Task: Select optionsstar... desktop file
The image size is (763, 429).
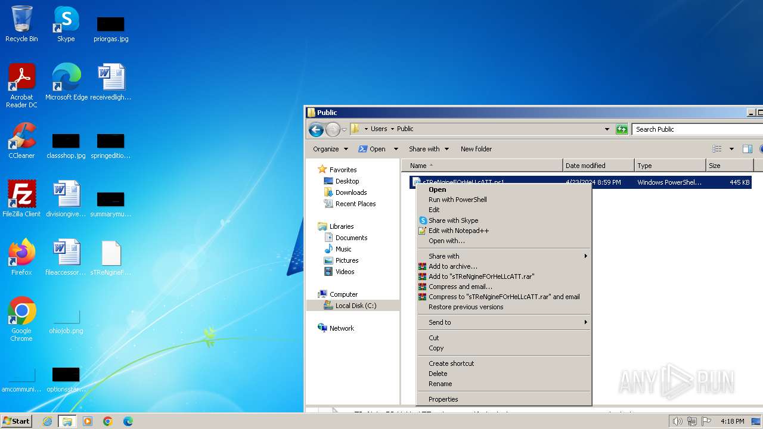Action: (66, 381)
